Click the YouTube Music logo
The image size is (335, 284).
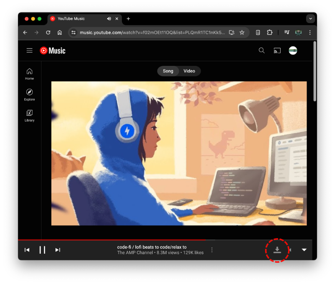click(53, 50)
